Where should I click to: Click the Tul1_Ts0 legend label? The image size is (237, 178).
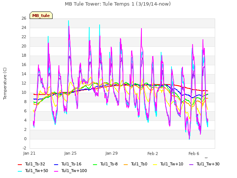(x=139, y=164)
